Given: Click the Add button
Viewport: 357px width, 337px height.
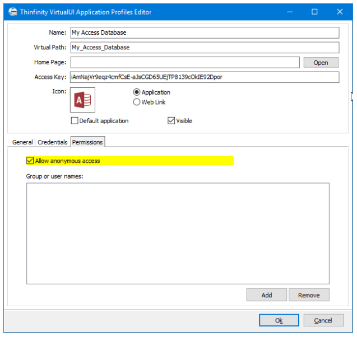Looking at the screenshot, I should click(267, 295).
